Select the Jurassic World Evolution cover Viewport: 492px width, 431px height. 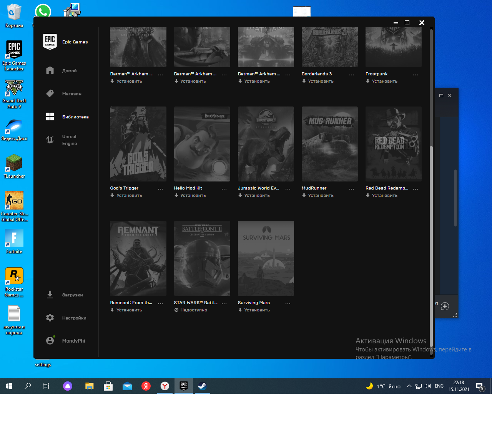[x=266, y=144]
